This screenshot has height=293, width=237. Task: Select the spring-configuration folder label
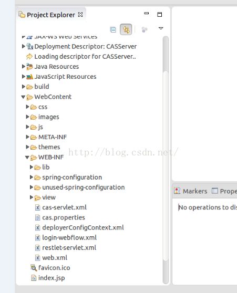[72, 177]
